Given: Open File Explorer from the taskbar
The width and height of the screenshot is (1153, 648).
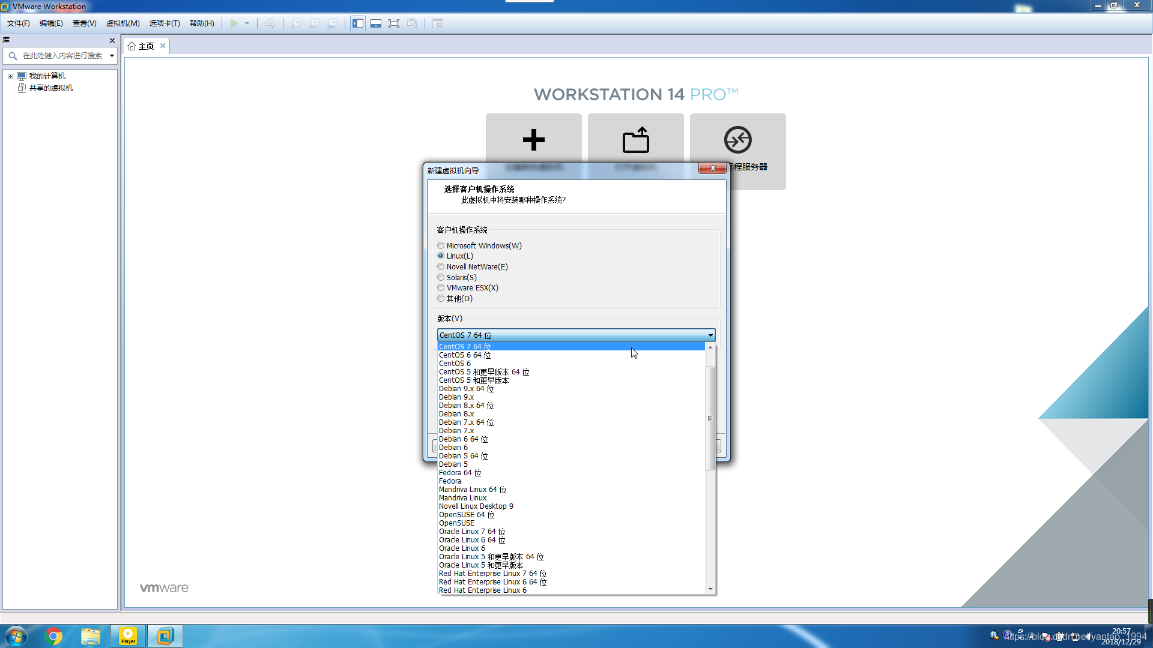Looking at the screenshot, I should pyautogui.click(x=91, y=636).
